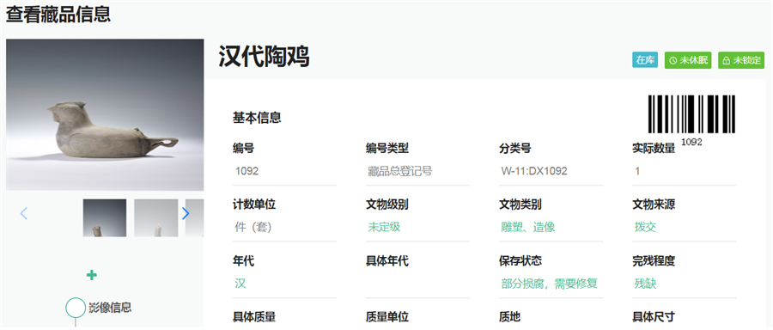Click the 汉 era value
The width and height of the screenshot is (773, 330).
(x=240, y=284)
